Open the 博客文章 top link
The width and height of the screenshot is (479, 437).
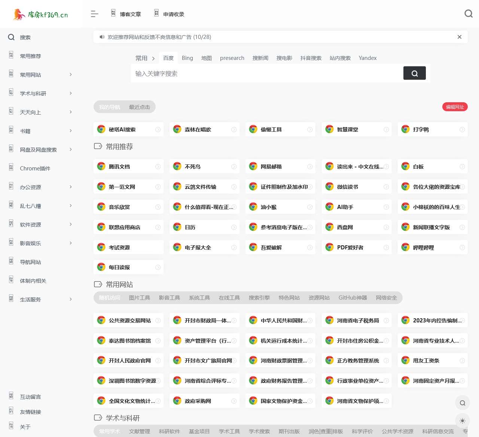(130, 14)
